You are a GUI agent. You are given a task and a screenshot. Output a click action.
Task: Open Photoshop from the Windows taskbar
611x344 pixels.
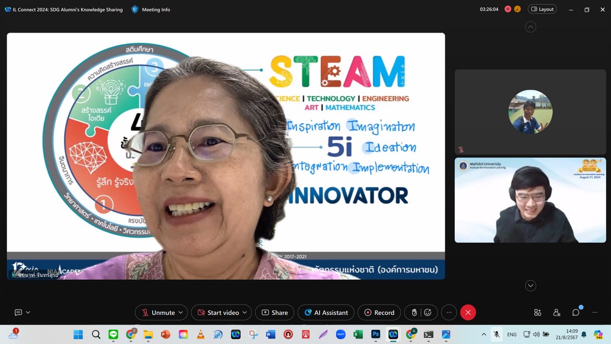(376, 334)
